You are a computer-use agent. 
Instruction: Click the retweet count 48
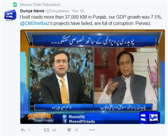point(54,130)
